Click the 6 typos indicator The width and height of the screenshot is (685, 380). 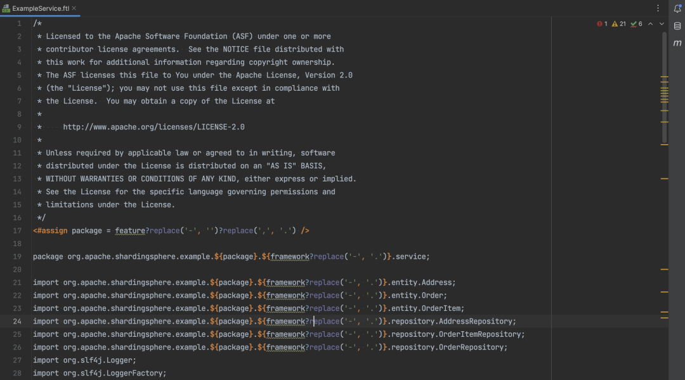[636, 24]
